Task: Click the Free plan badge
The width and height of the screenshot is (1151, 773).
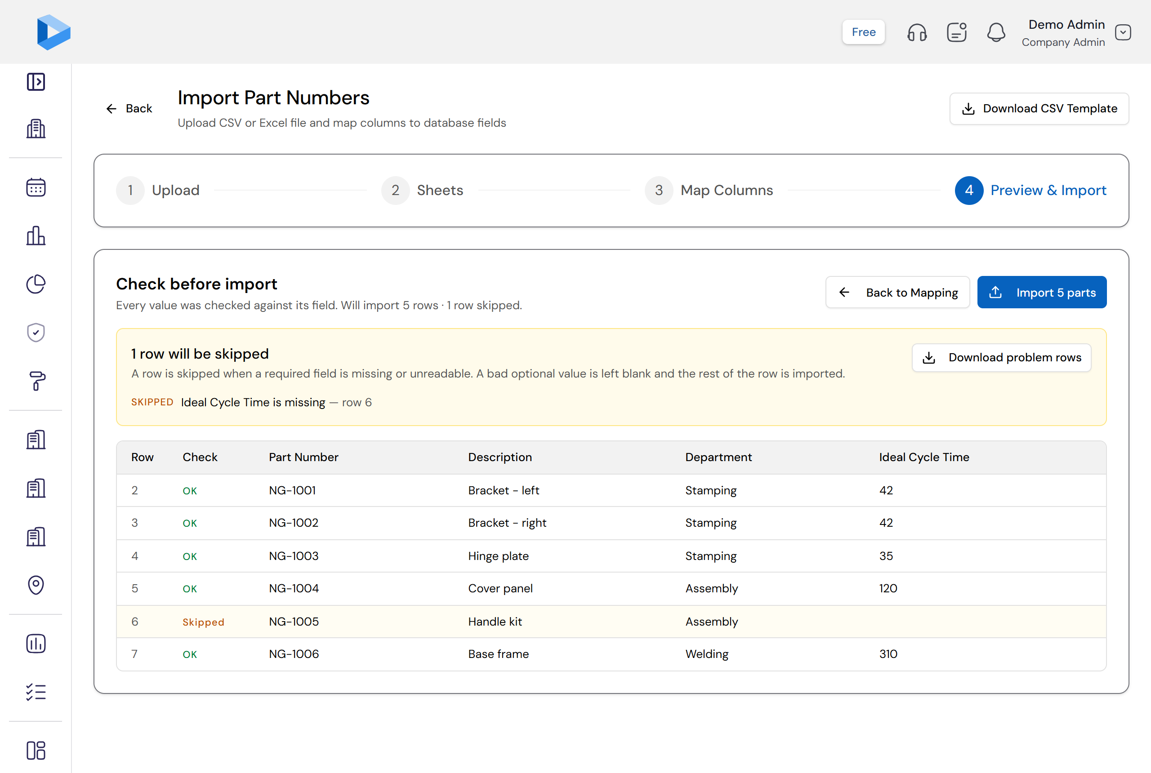Action: (x=863, y=32)
